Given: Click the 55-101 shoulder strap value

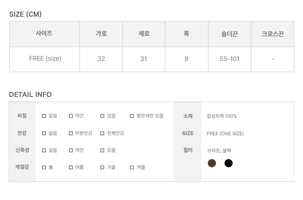Looking at the screenshot, I should click(230, 59).
